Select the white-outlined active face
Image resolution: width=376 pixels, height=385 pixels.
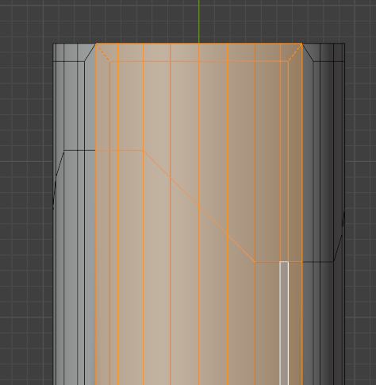point(284,323)
